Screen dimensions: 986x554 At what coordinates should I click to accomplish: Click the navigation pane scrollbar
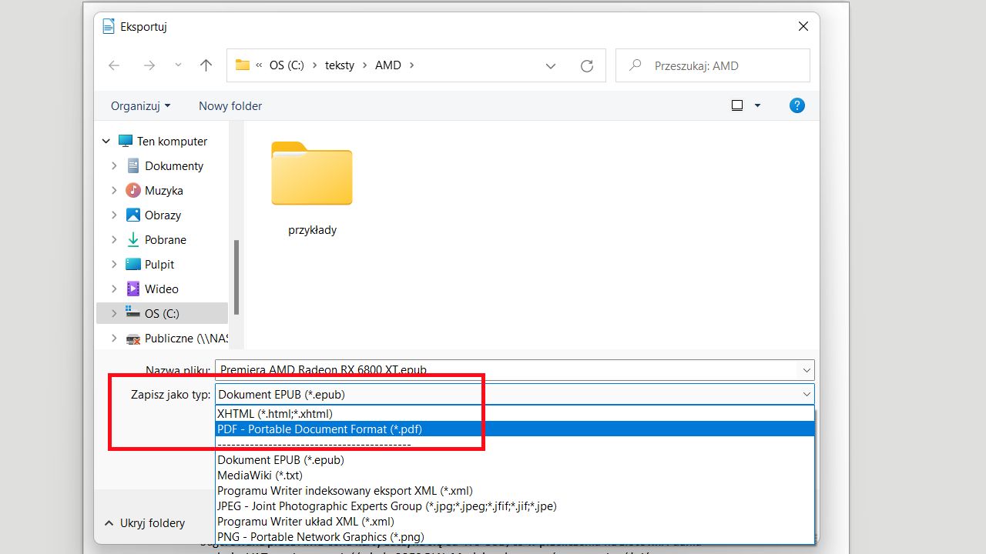(236, 277)
